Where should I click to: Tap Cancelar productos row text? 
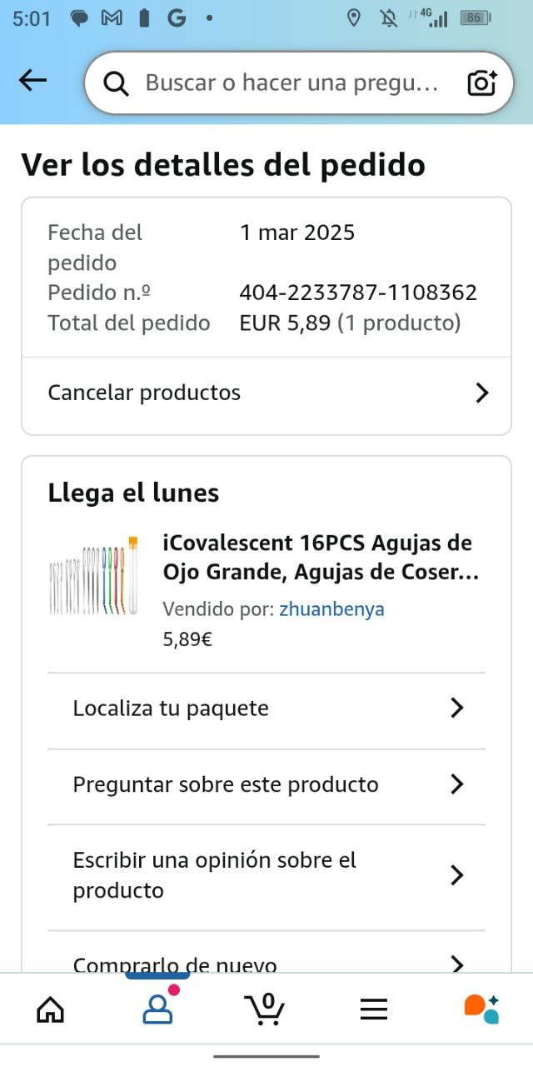pyautogui.click(x=144, y=393)
